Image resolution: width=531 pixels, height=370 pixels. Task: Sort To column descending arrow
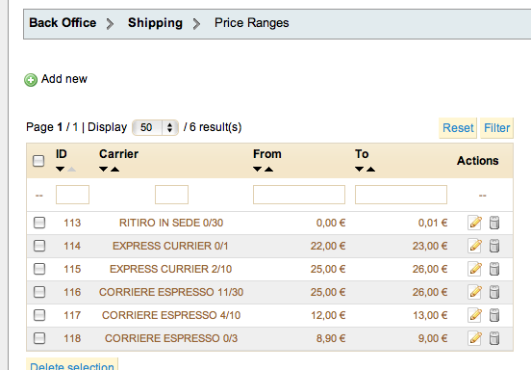coord(360,169)
